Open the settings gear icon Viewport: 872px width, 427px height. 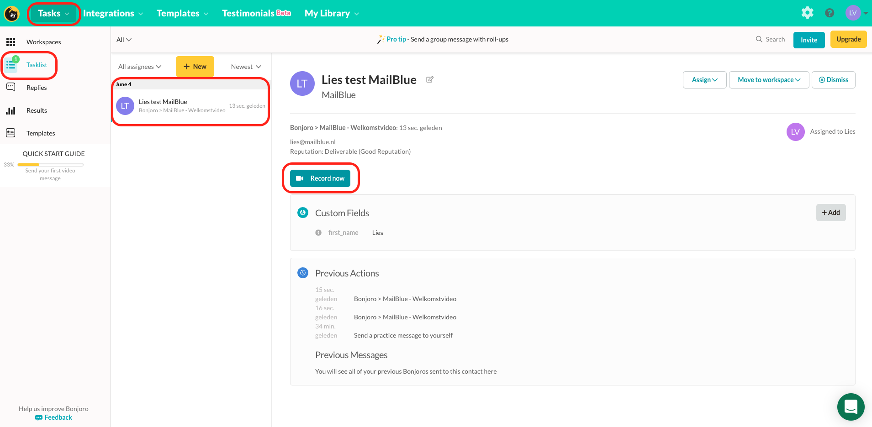click(808, 13)
